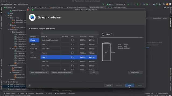This screenshot has height=96, width=172.
Task: Open the No Devices selector dropdown
Action: click(x=120, y=4)
